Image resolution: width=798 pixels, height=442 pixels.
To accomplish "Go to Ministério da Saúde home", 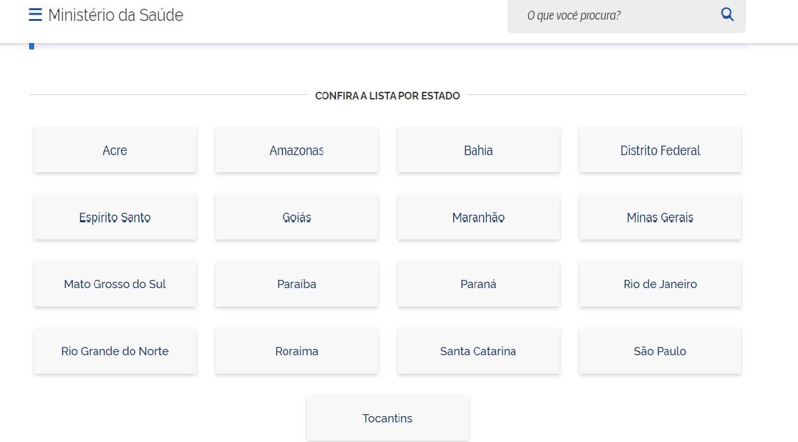I will pos(116,15).
